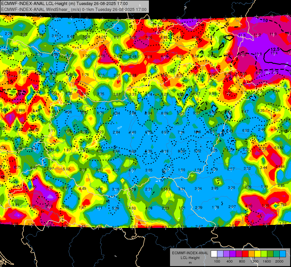Viewport: 291px width, 267px height.
Task: Click the red legend color swatch
Action: (x=245, y=254)
